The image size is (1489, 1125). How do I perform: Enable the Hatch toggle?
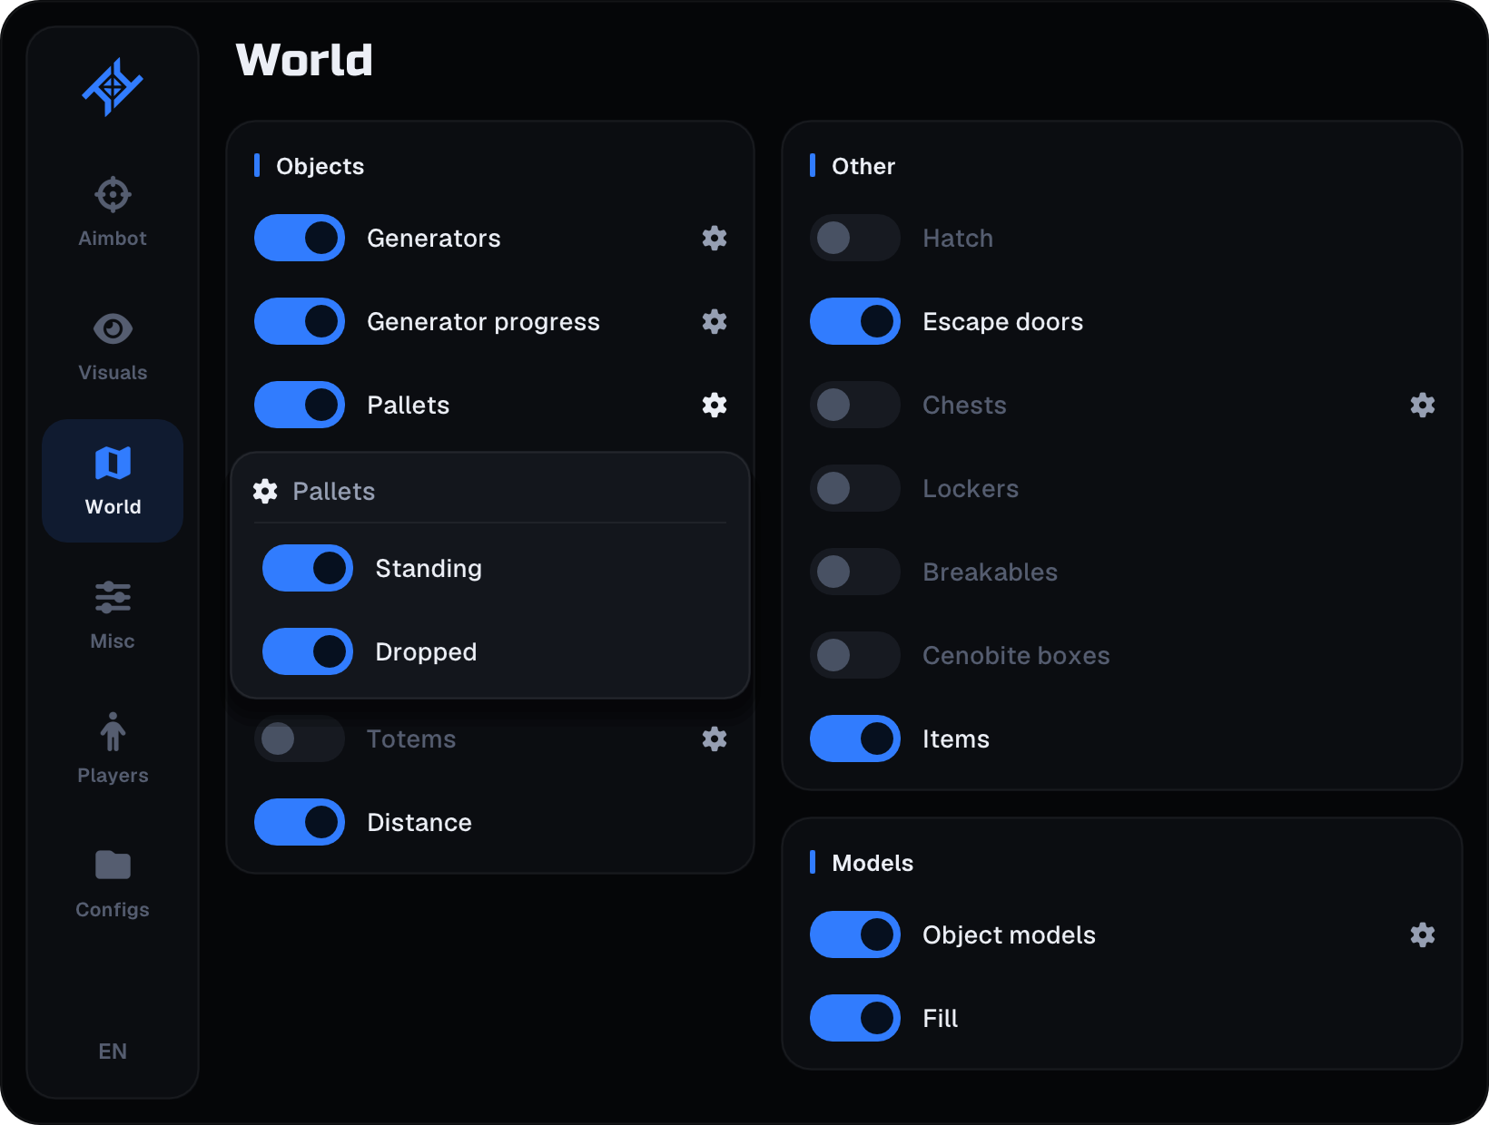click(855, 238)
